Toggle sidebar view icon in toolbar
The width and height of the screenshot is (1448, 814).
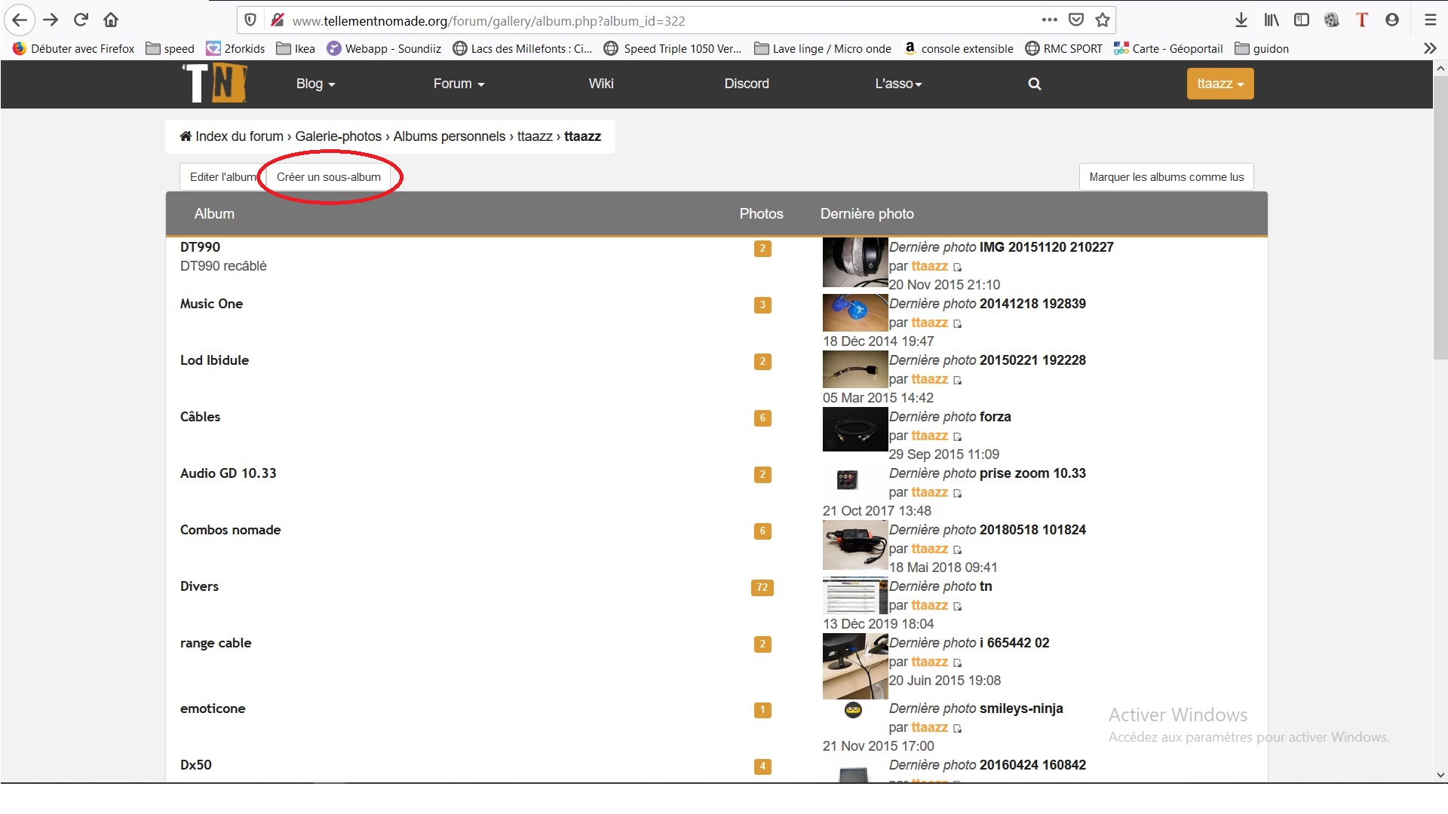click(x=1302, y=20)
